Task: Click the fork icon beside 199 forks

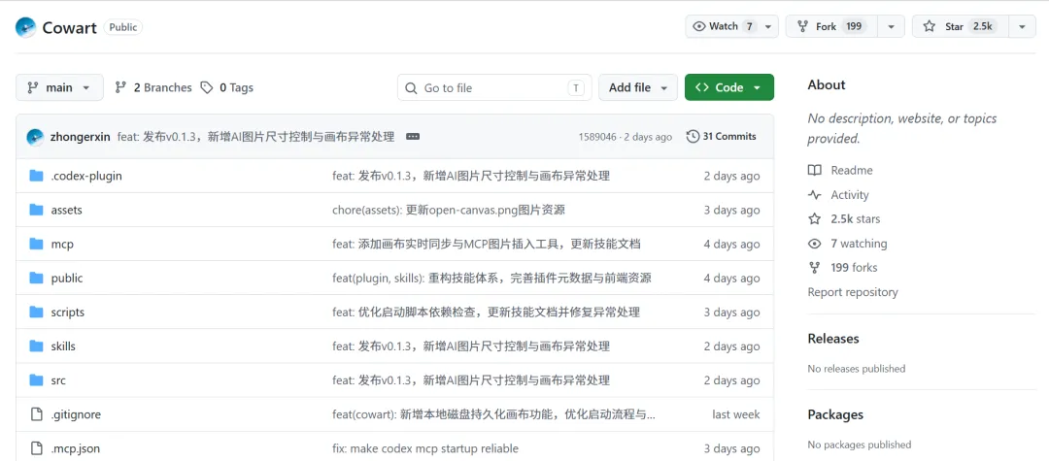Action: 814,268
